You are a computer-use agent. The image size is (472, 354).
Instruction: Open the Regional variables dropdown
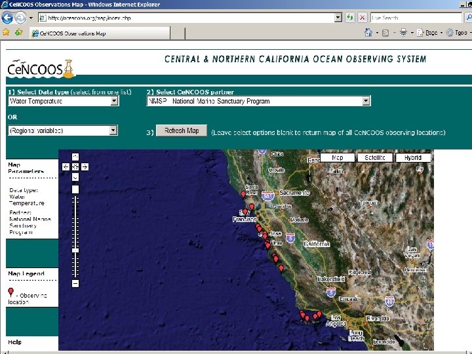[63, 130]
